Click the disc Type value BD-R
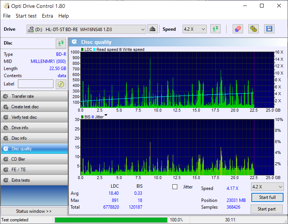This screenshot has width=288, height=224. (x=61, y=54)
